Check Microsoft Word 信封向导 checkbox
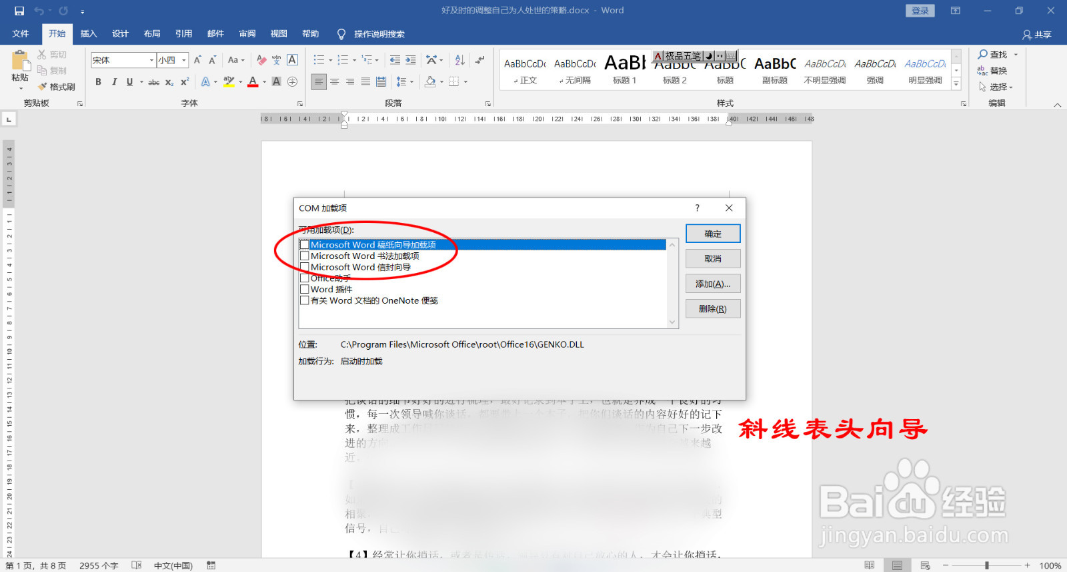 [305, 267]
